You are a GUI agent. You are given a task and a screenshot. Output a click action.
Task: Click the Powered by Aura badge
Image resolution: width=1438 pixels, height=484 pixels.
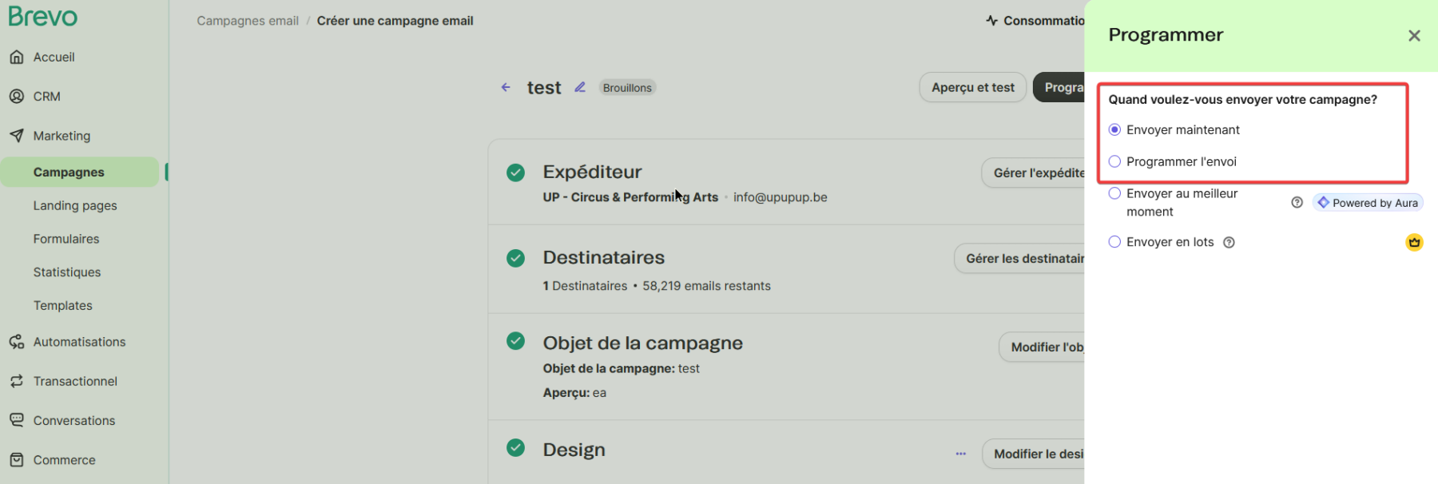[x=1368, y=203]
